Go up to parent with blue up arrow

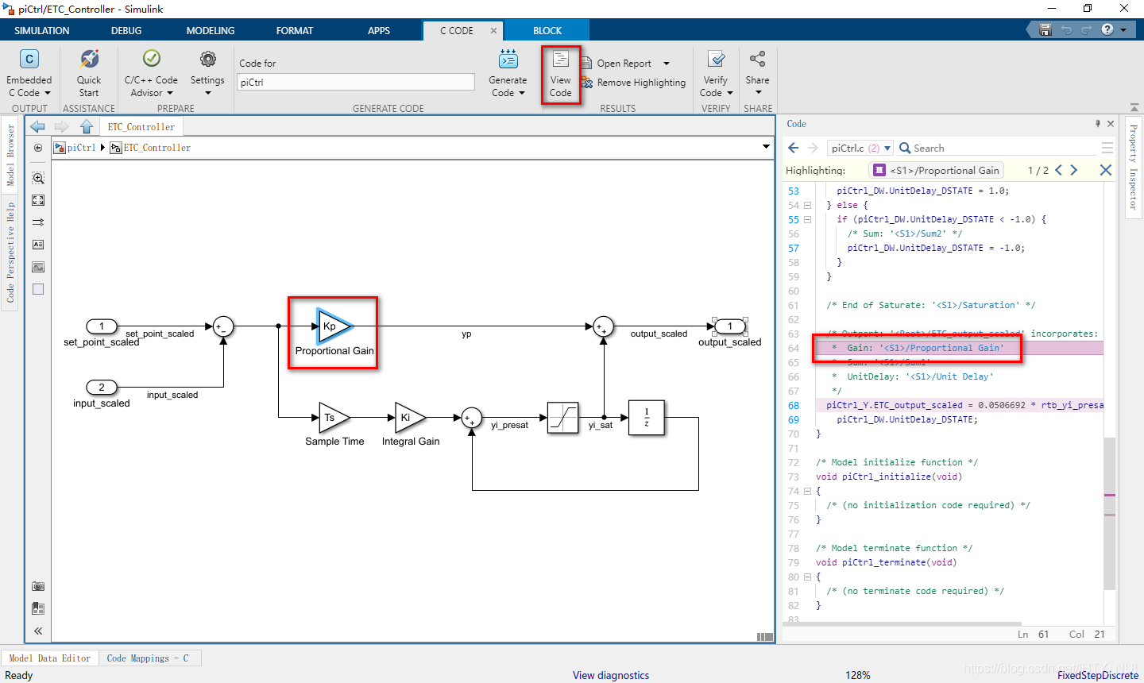(87, 126)
